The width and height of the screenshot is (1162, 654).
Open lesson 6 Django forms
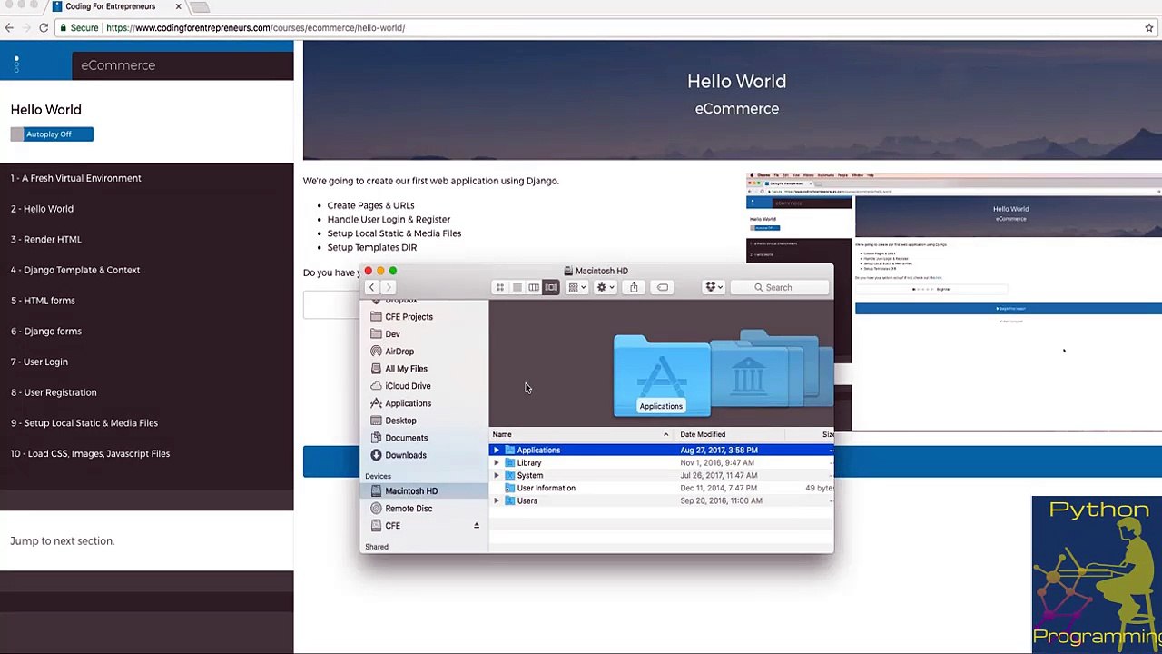click(x=46, y=332)
